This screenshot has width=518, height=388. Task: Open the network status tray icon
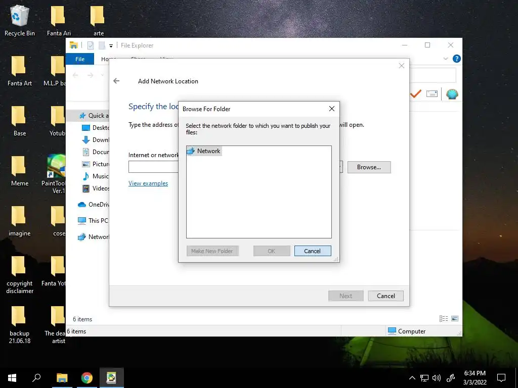(424, 378)
